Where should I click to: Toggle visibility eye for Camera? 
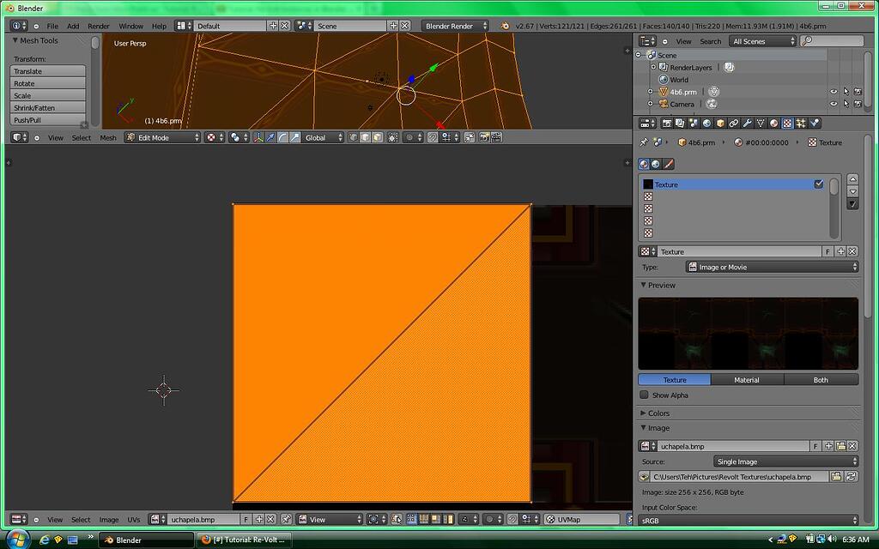tap(834, 104)
